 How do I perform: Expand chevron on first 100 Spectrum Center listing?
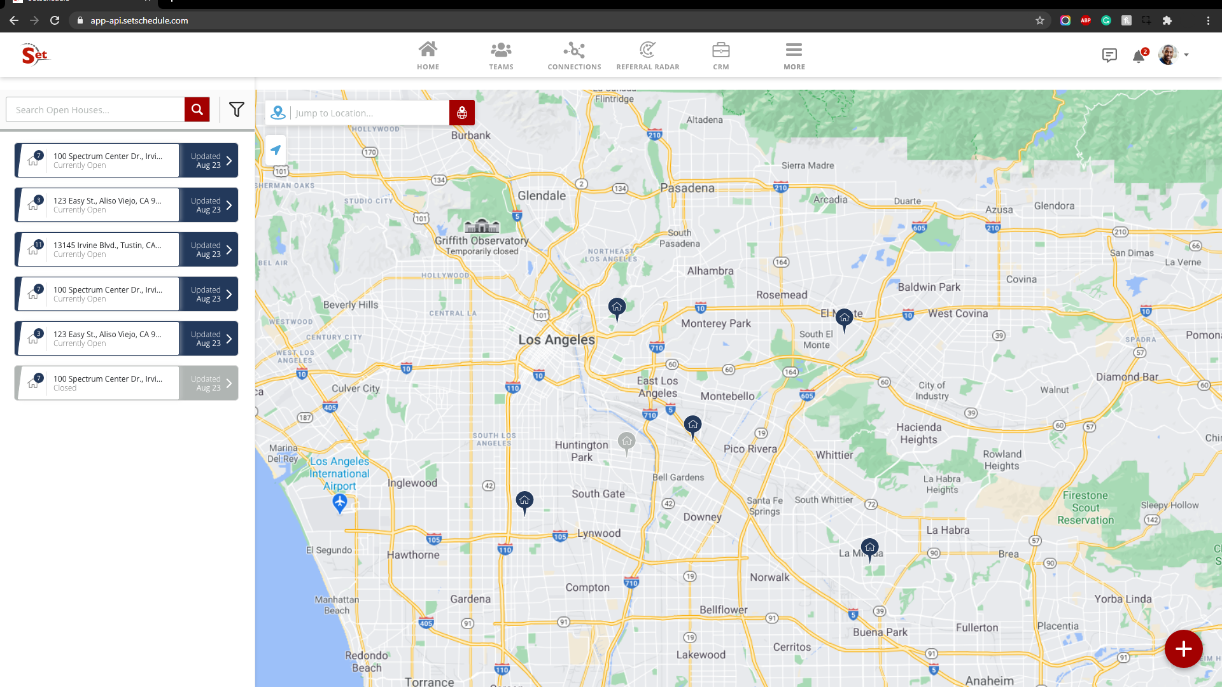229,160
